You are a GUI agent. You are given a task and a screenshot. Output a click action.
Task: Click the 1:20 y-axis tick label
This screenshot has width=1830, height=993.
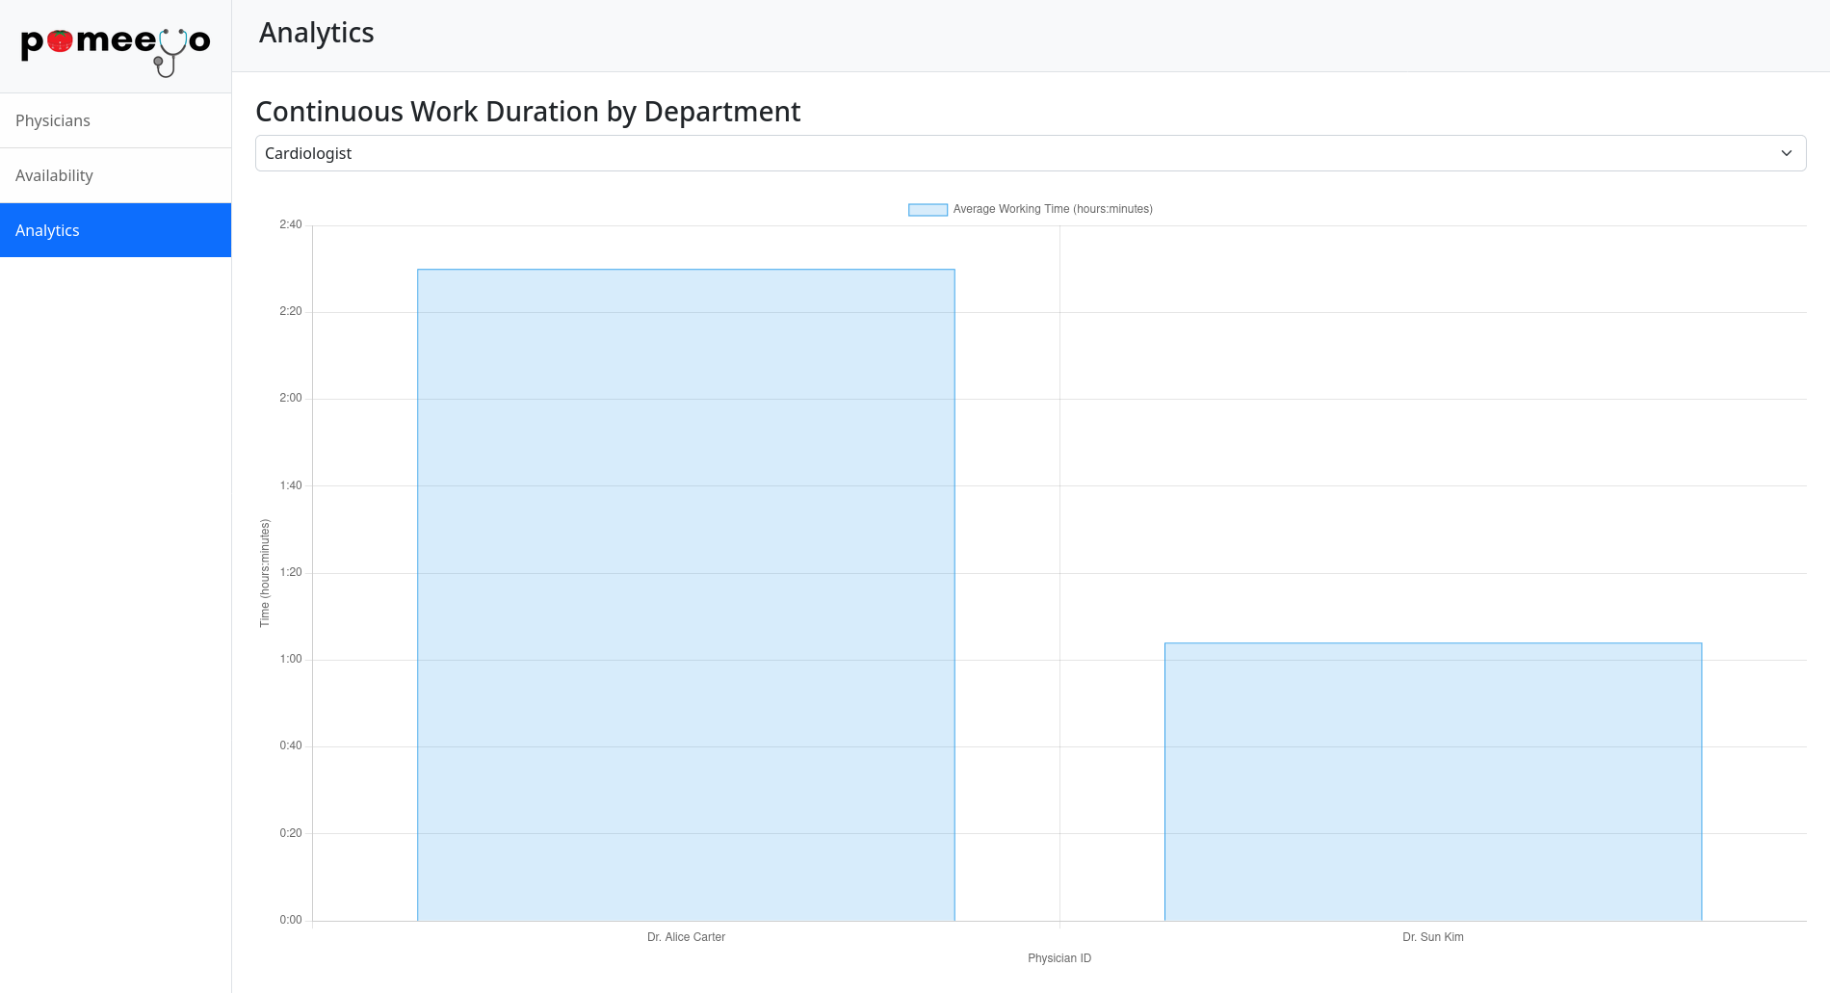click(x=291, y=572)
